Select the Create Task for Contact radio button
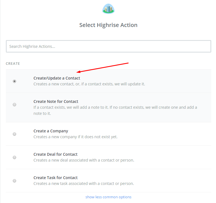 pyautogui.click(x=14, y=181)
